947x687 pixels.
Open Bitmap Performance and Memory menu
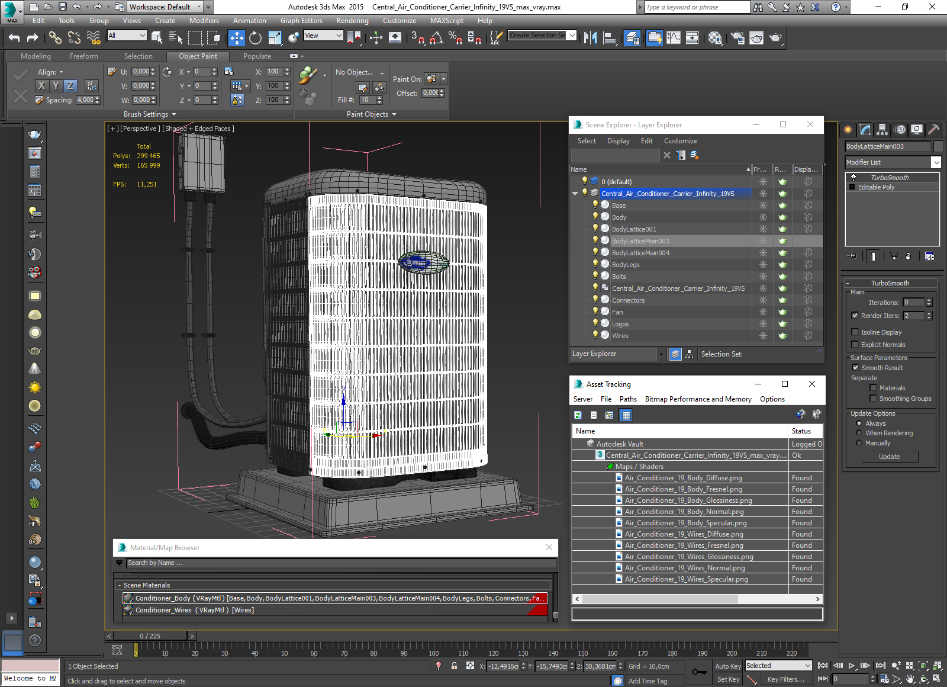pyautogui.click(x=698, y=399)
